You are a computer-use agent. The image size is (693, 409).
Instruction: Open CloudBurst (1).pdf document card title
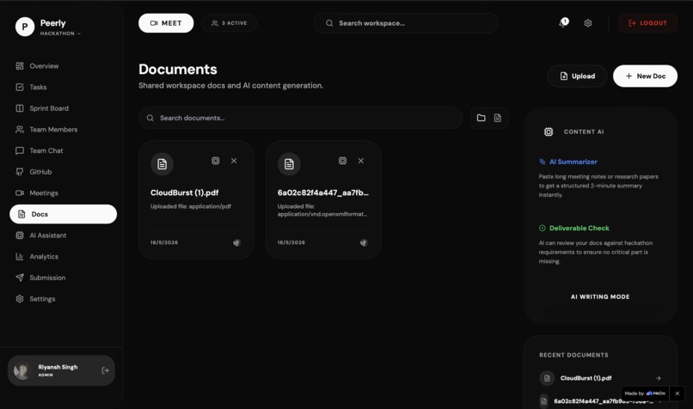coord(184,192)
